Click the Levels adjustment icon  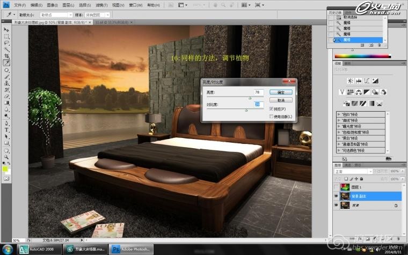(x=359, y=81)
